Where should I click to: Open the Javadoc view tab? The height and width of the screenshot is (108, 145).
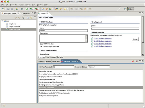[x=48, y=61]
